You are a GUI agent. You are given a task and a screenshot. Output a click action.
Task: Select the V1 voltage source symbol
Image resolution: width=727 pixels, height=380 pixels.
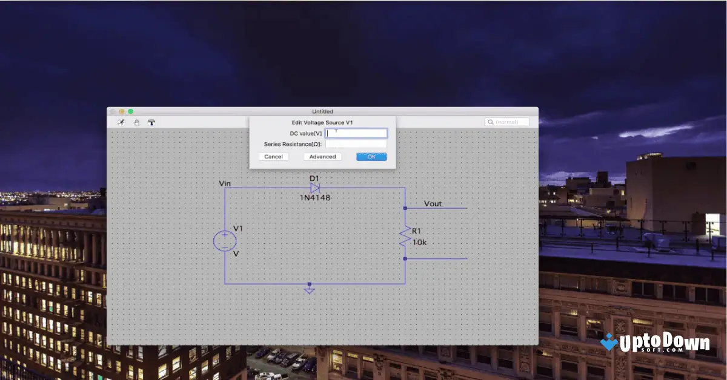[225, 240]
